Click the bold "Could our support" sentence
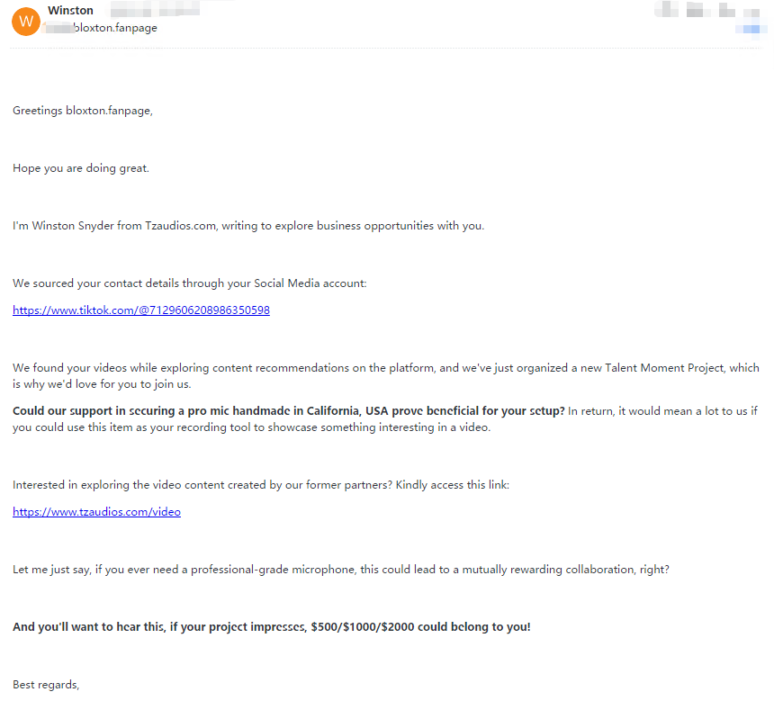The width and height of the screenshot is (774, 728). tap(288, 411)
